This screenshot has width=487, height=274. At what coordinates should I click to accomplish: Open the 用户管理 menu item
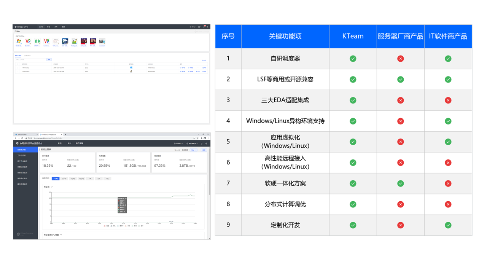click(x=79, y=143)
